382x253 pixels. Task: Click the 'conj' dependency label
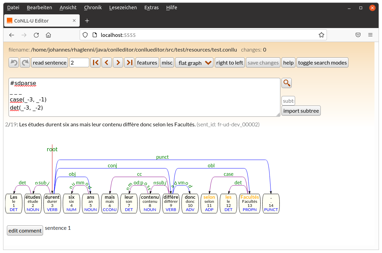click(x=112, y=166)
